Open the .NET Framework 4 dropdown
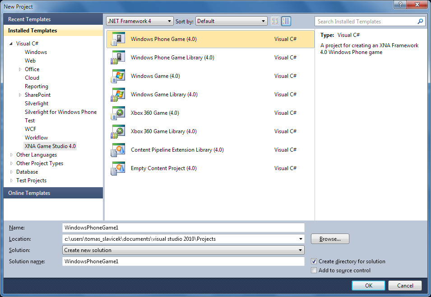The width and height of the screenshot is (431, 297). point(139,21)
